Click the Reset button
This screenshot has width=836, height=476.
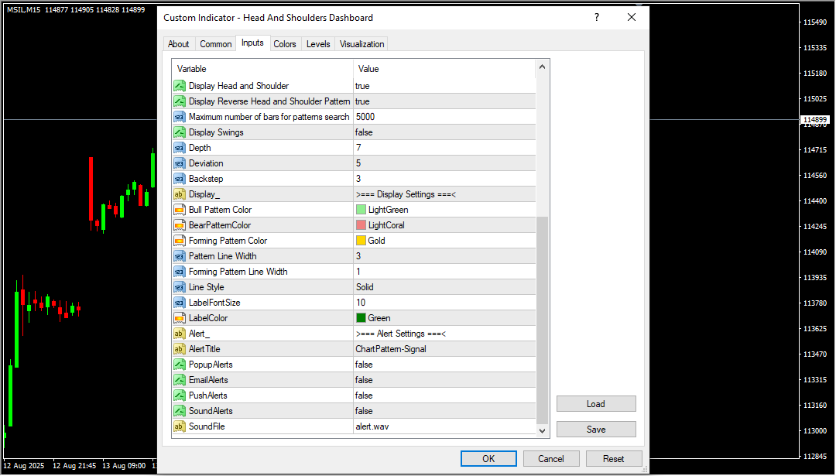pos(613,458)
